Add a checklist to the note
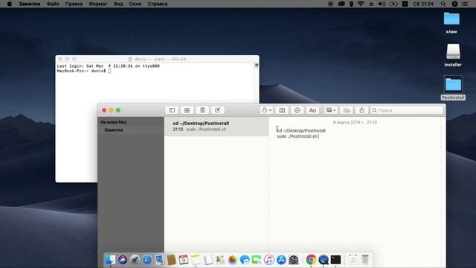This screenshot has width=476, height=268. tap(297, 110)
